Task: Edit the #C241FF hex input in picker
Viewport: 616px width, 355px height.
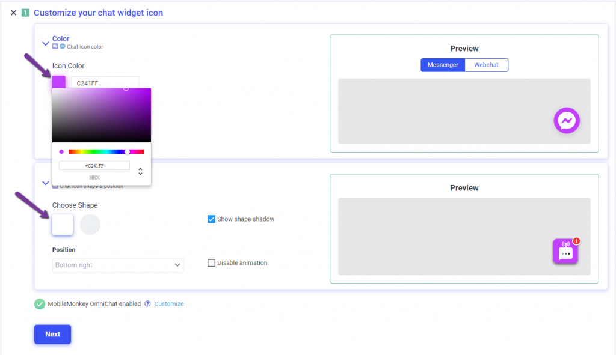Action: [x=94, y=166]
